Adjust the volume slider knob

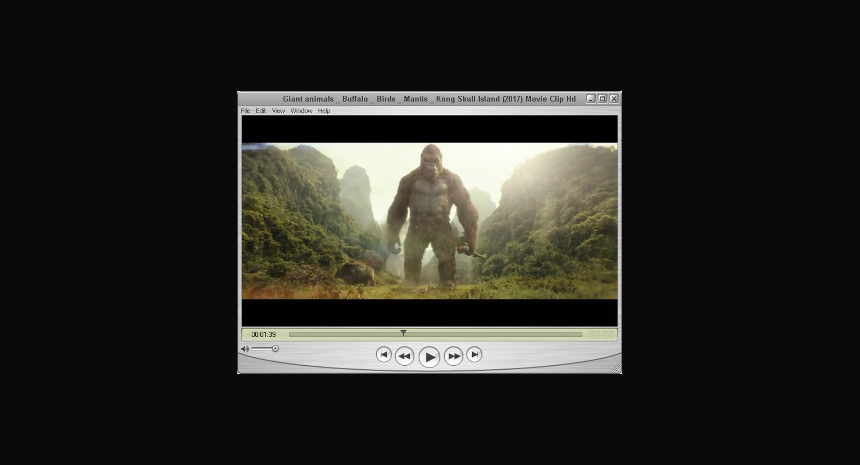[x=275, y=348]
